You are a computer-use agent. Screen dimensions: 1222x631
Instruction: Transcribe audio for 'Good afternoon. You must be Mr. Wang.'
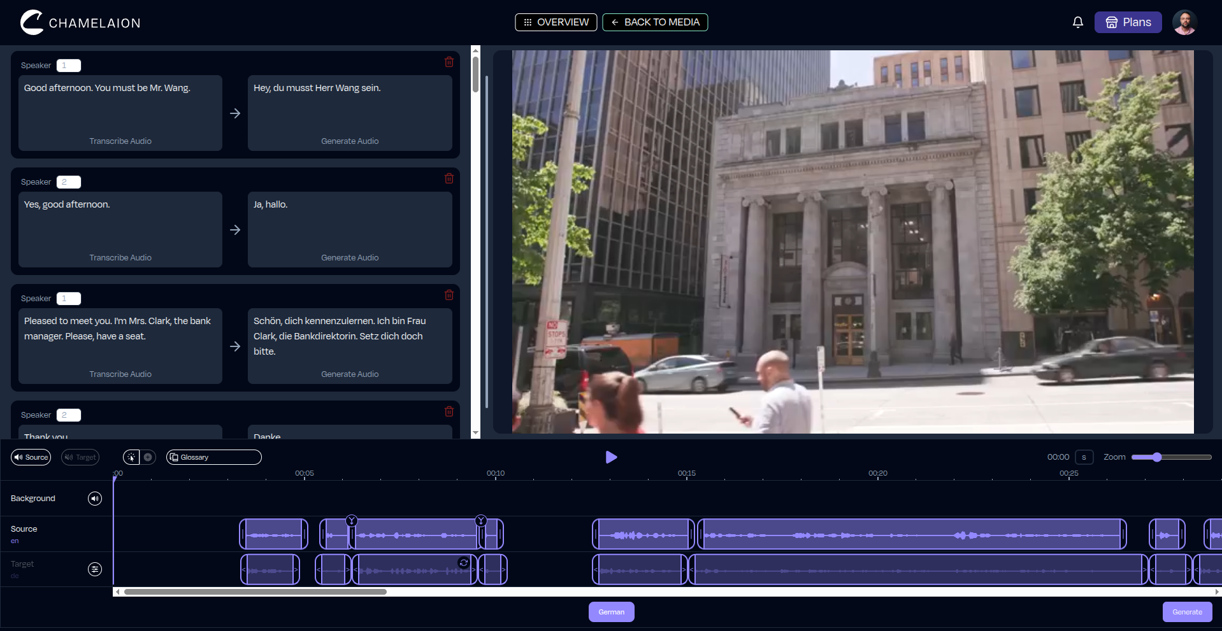pos(120,141)
